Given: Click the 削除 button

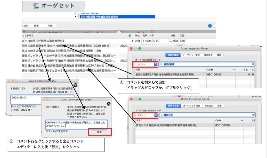Looking at the screenshot, I should [50, 26].
